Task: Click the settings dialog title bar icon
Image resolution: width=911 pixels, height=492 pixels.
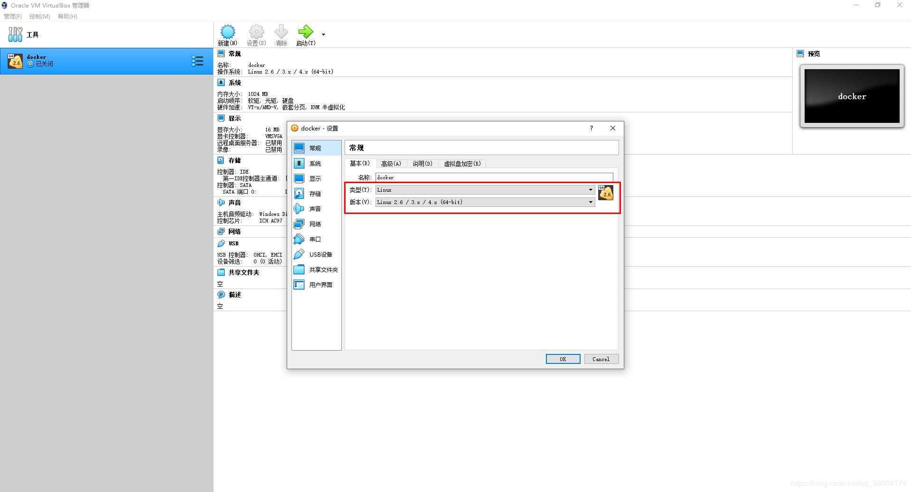Action: tap(295, 128)
